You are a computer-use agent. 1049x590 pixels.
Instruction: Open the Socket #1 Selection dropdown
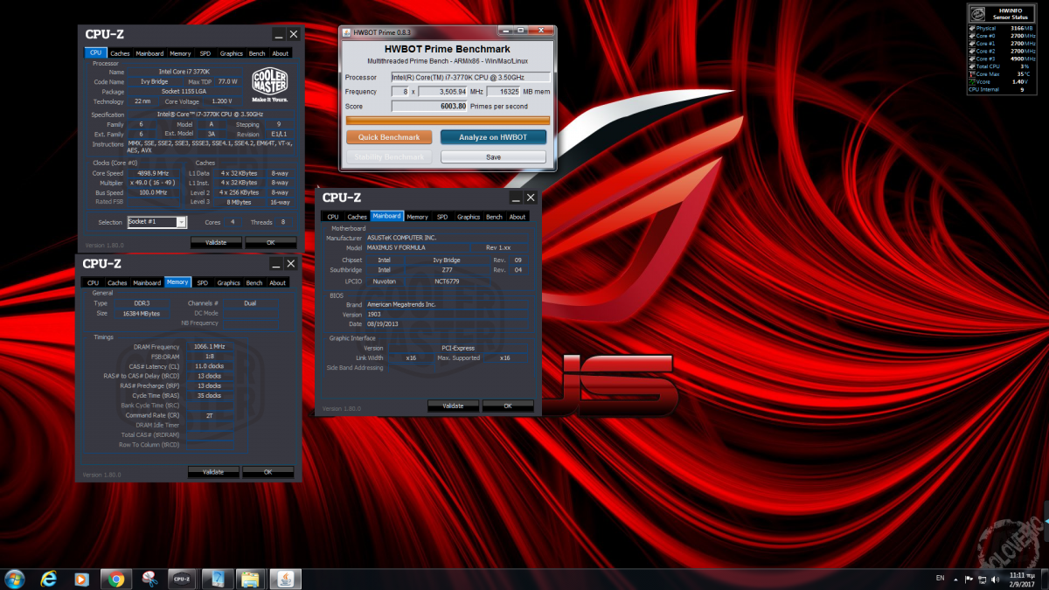[157, 222]
